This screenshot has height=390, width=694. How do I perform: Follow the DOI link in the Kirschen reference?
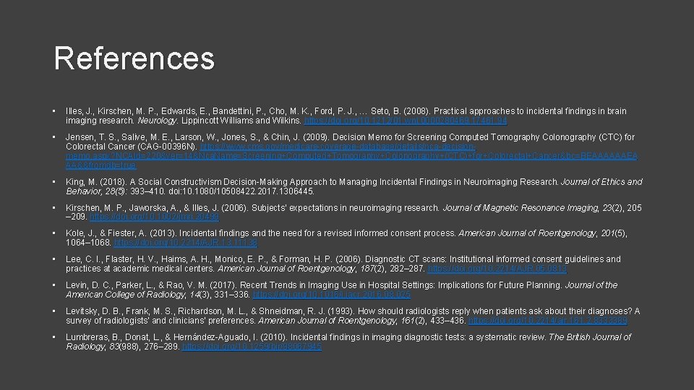click(x=154, y=217)
